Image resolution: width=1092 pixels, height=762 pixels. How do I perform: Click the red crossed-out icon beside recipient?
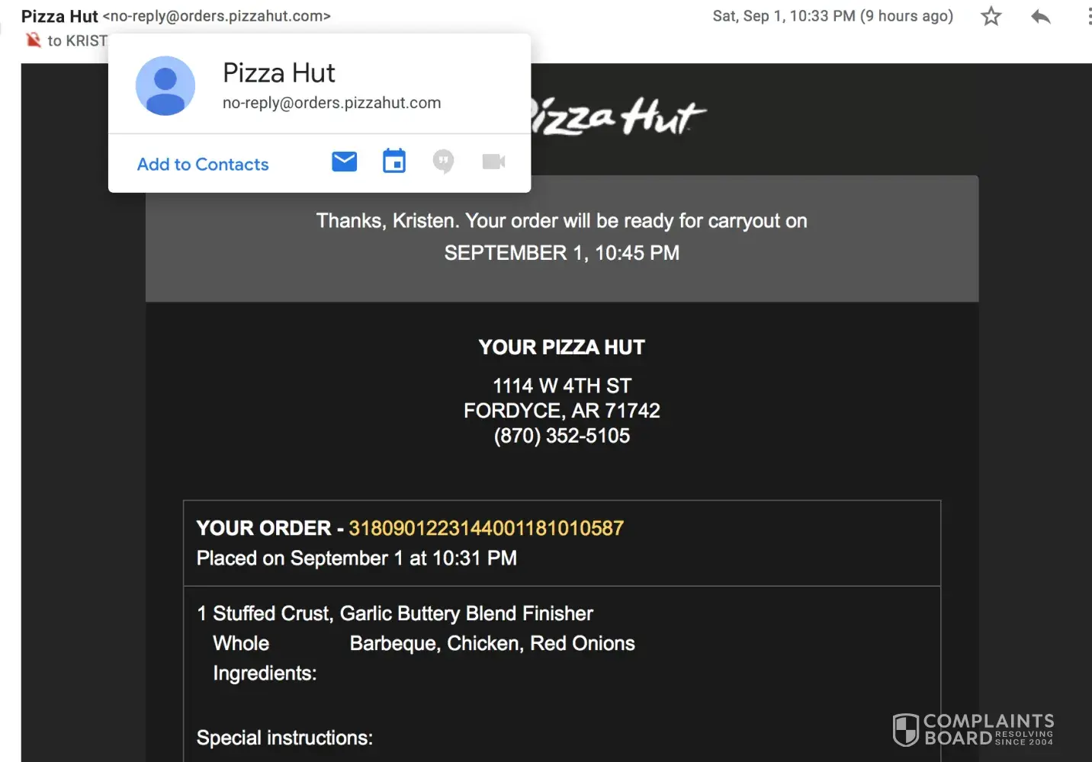34,40
